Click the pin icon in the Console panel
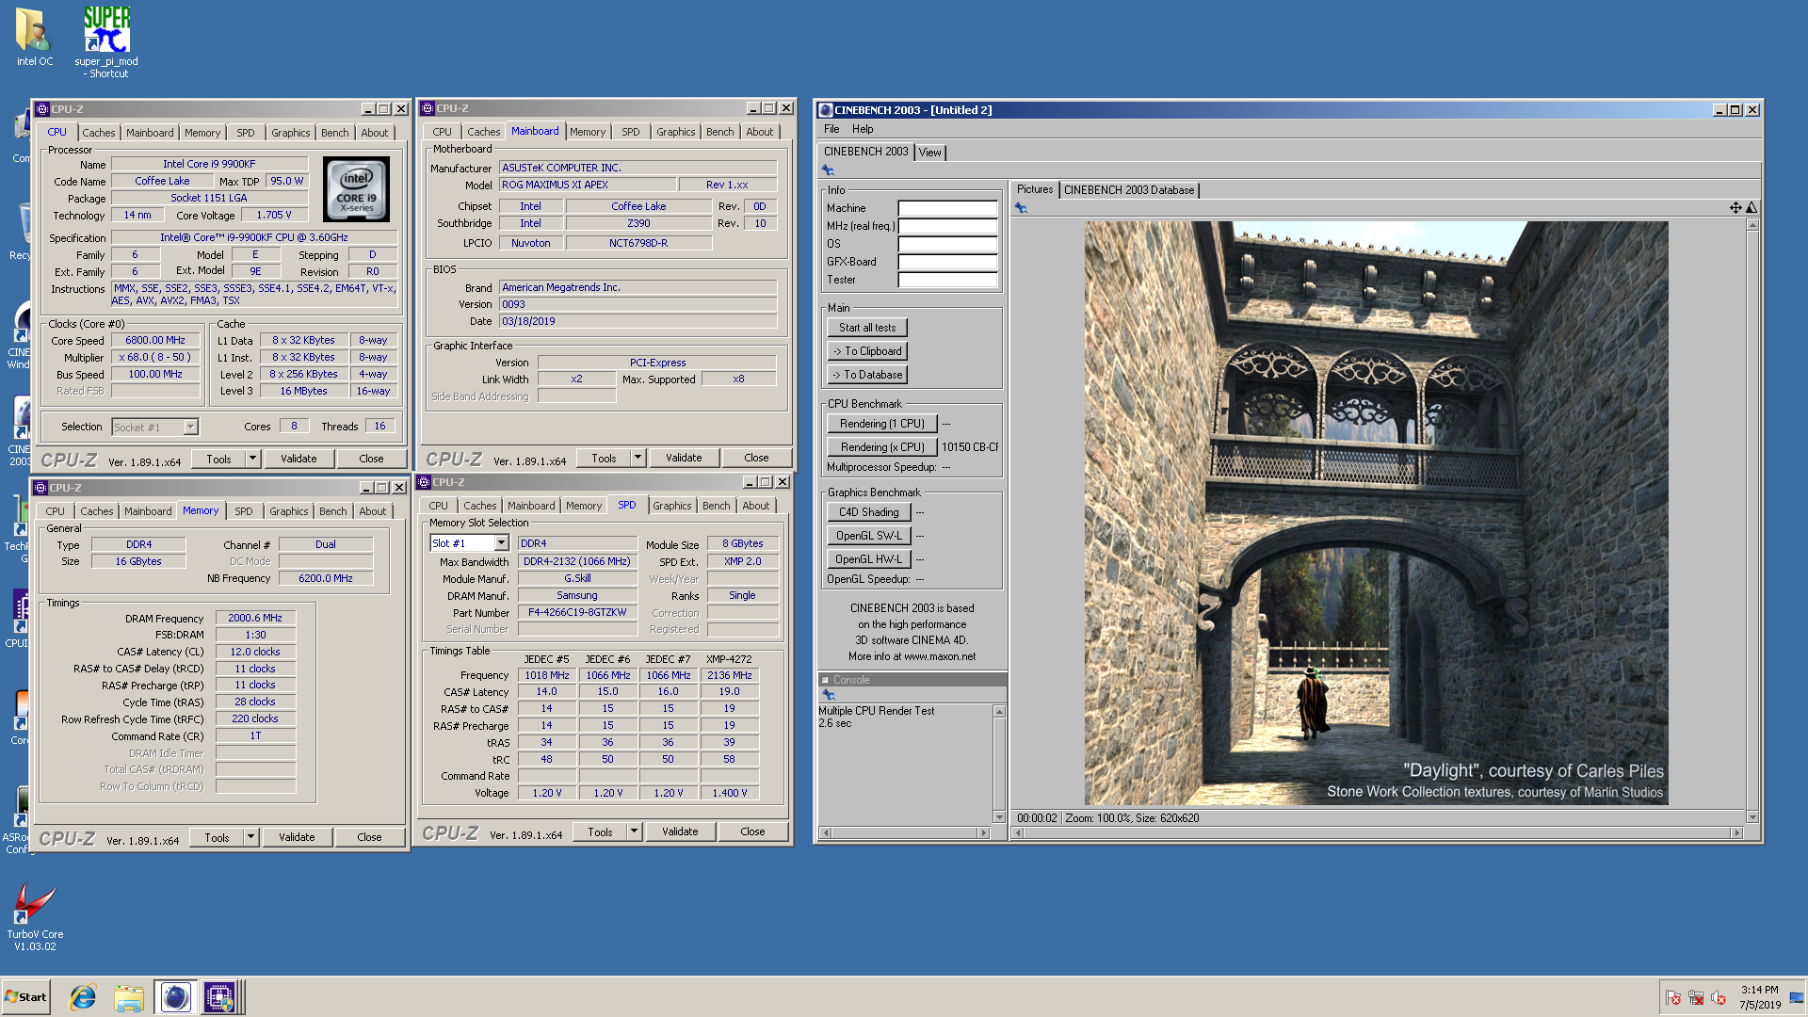Screen dimensions: 1808x1017 pyautogui.click(x=829, y=695)
